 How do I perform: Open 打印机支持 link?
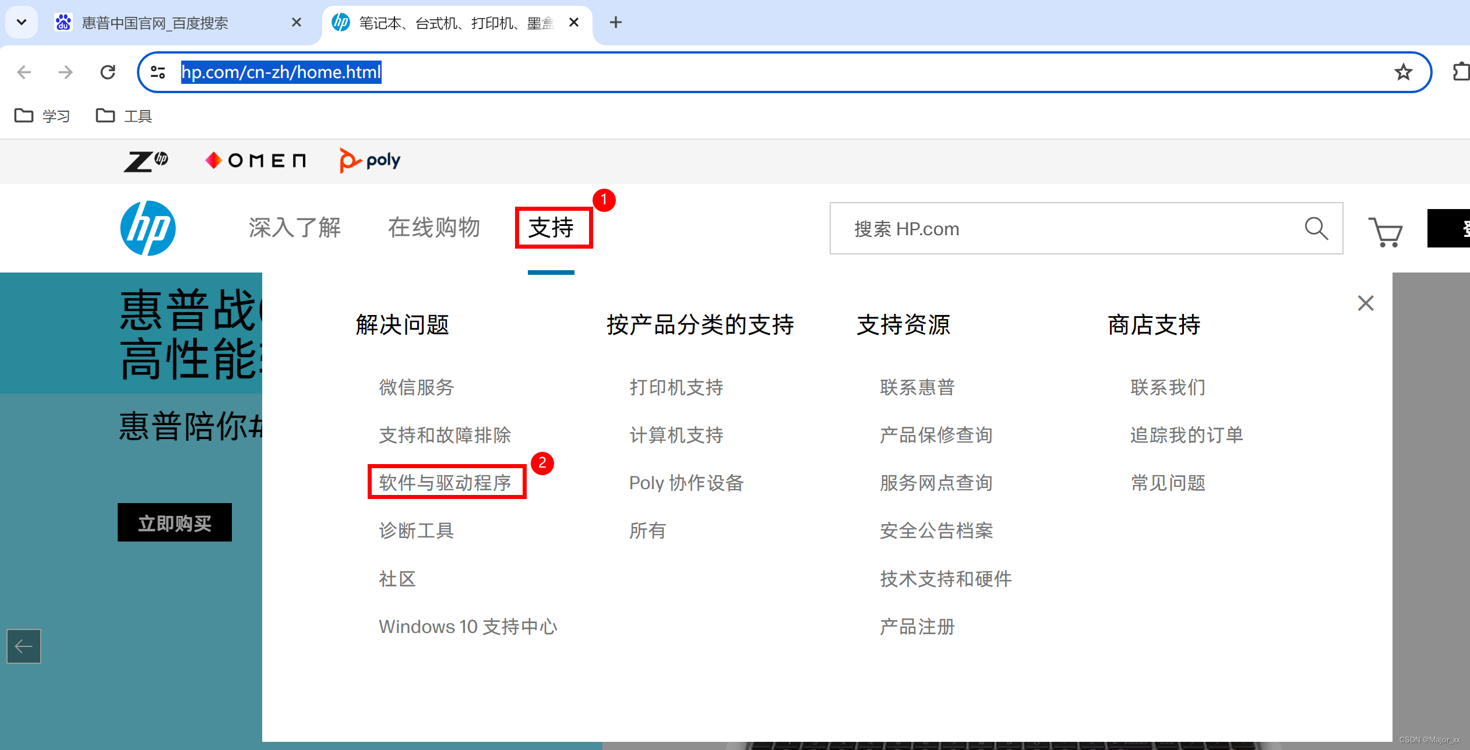pyautogui.click(x=676, y=388)
